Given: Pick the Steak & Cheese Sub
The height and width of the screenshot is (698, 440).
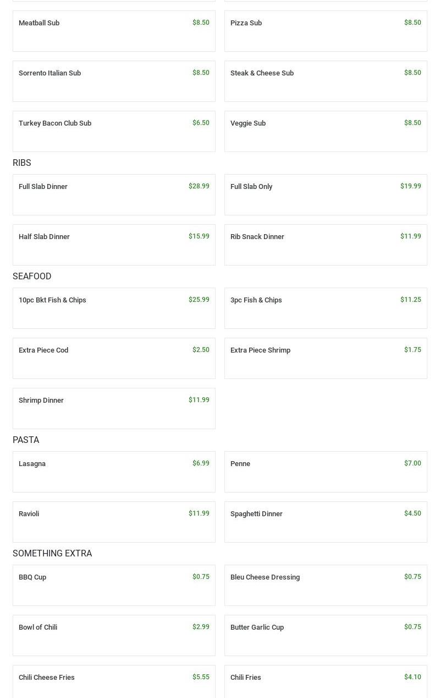Looking at the screenshot, I should point(326,81).
